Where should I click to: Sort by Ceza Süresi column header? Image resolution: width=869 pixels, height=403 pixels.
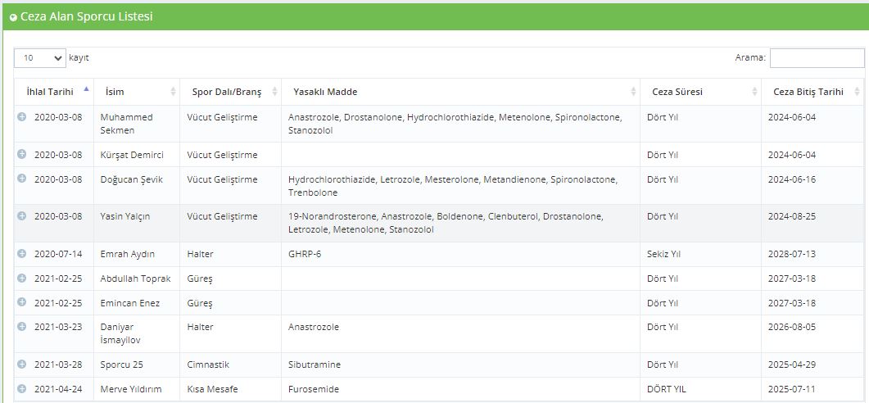[700, 92]
